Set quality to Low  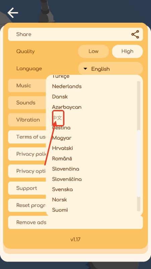point(93,51)
